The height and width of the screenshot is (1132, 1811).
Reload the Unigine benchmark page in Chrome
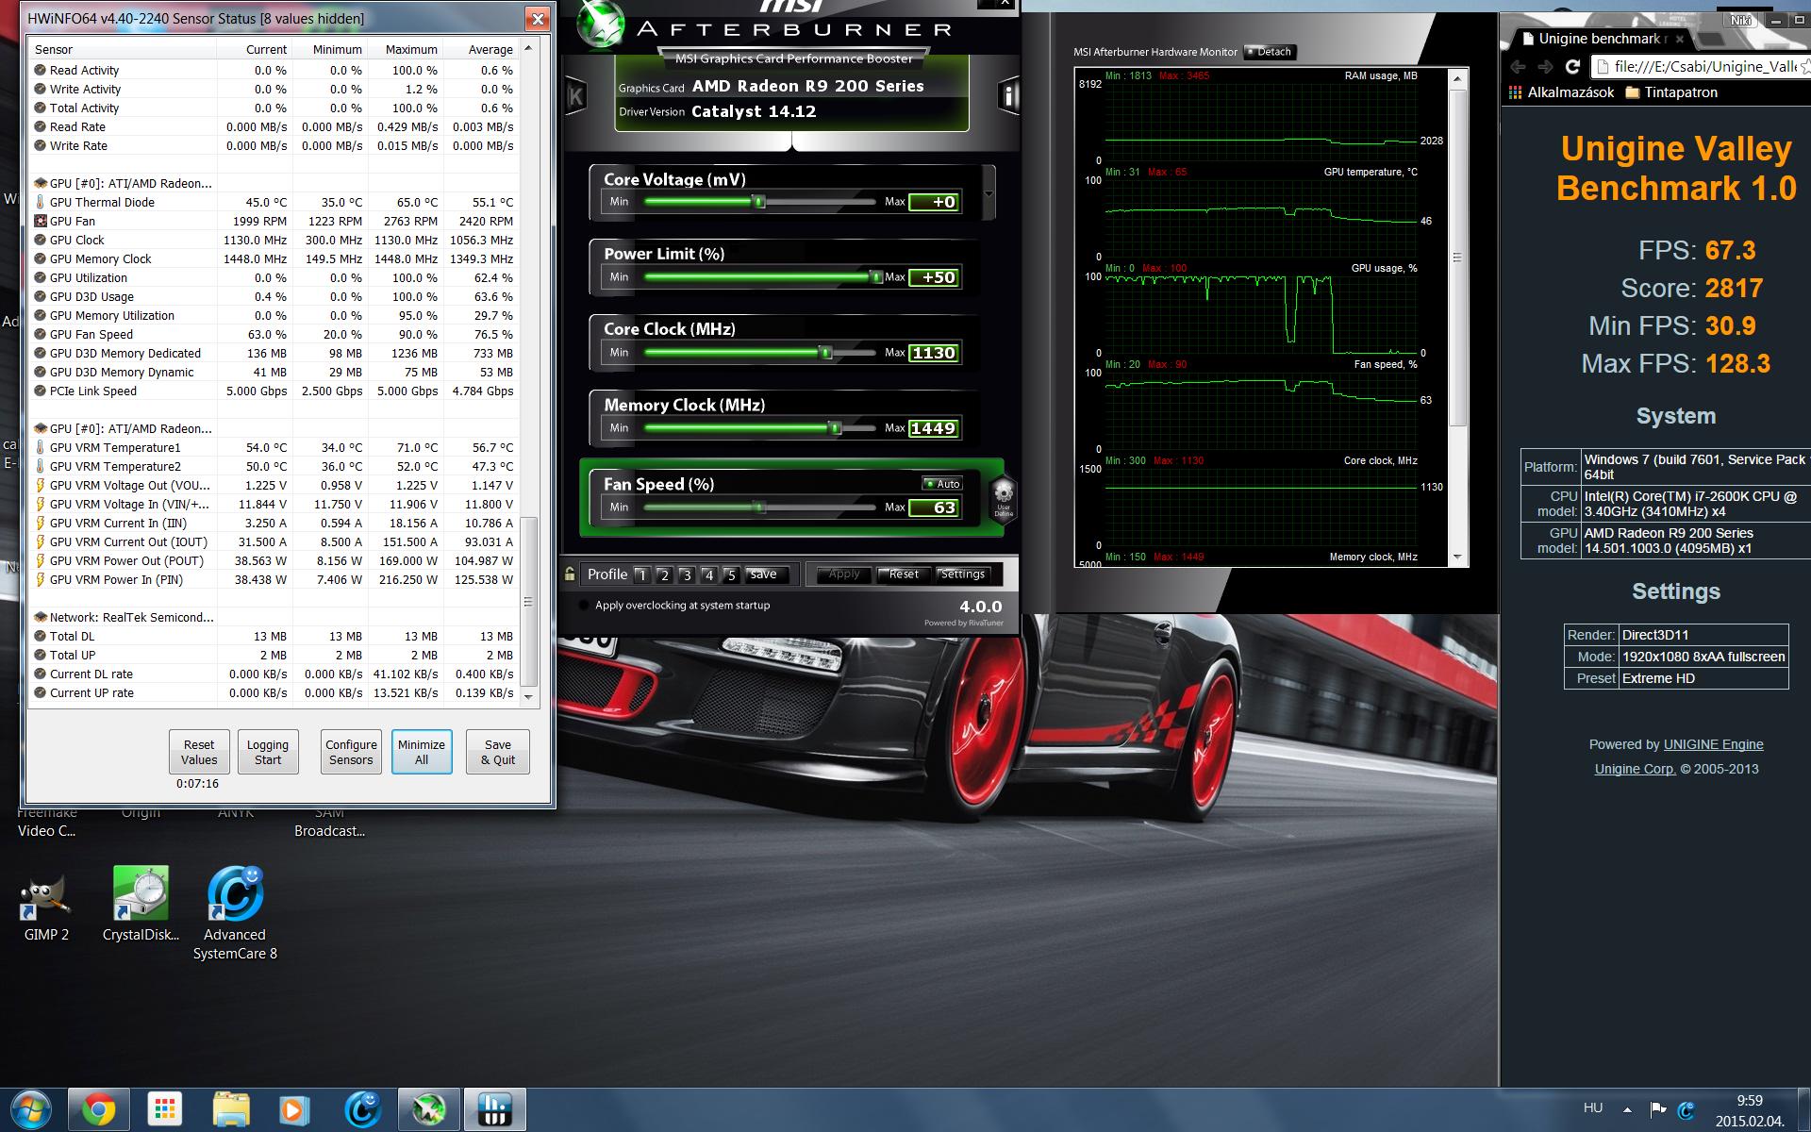click(1572, 66)
